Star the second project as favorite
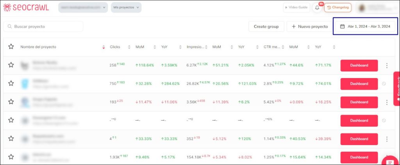400x165 pixels. click(x=11, y=83)
